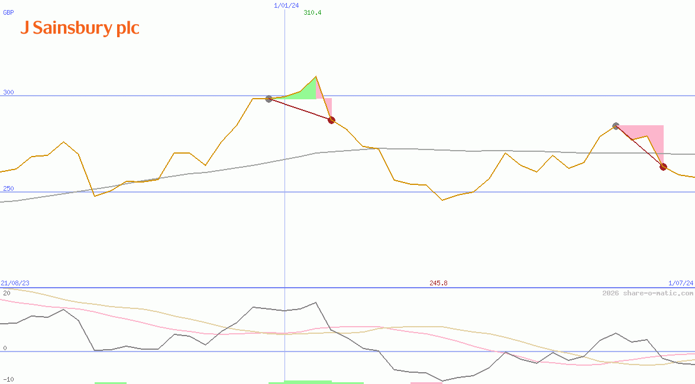Click the 20 indicator axis label

tap(7, 293)
